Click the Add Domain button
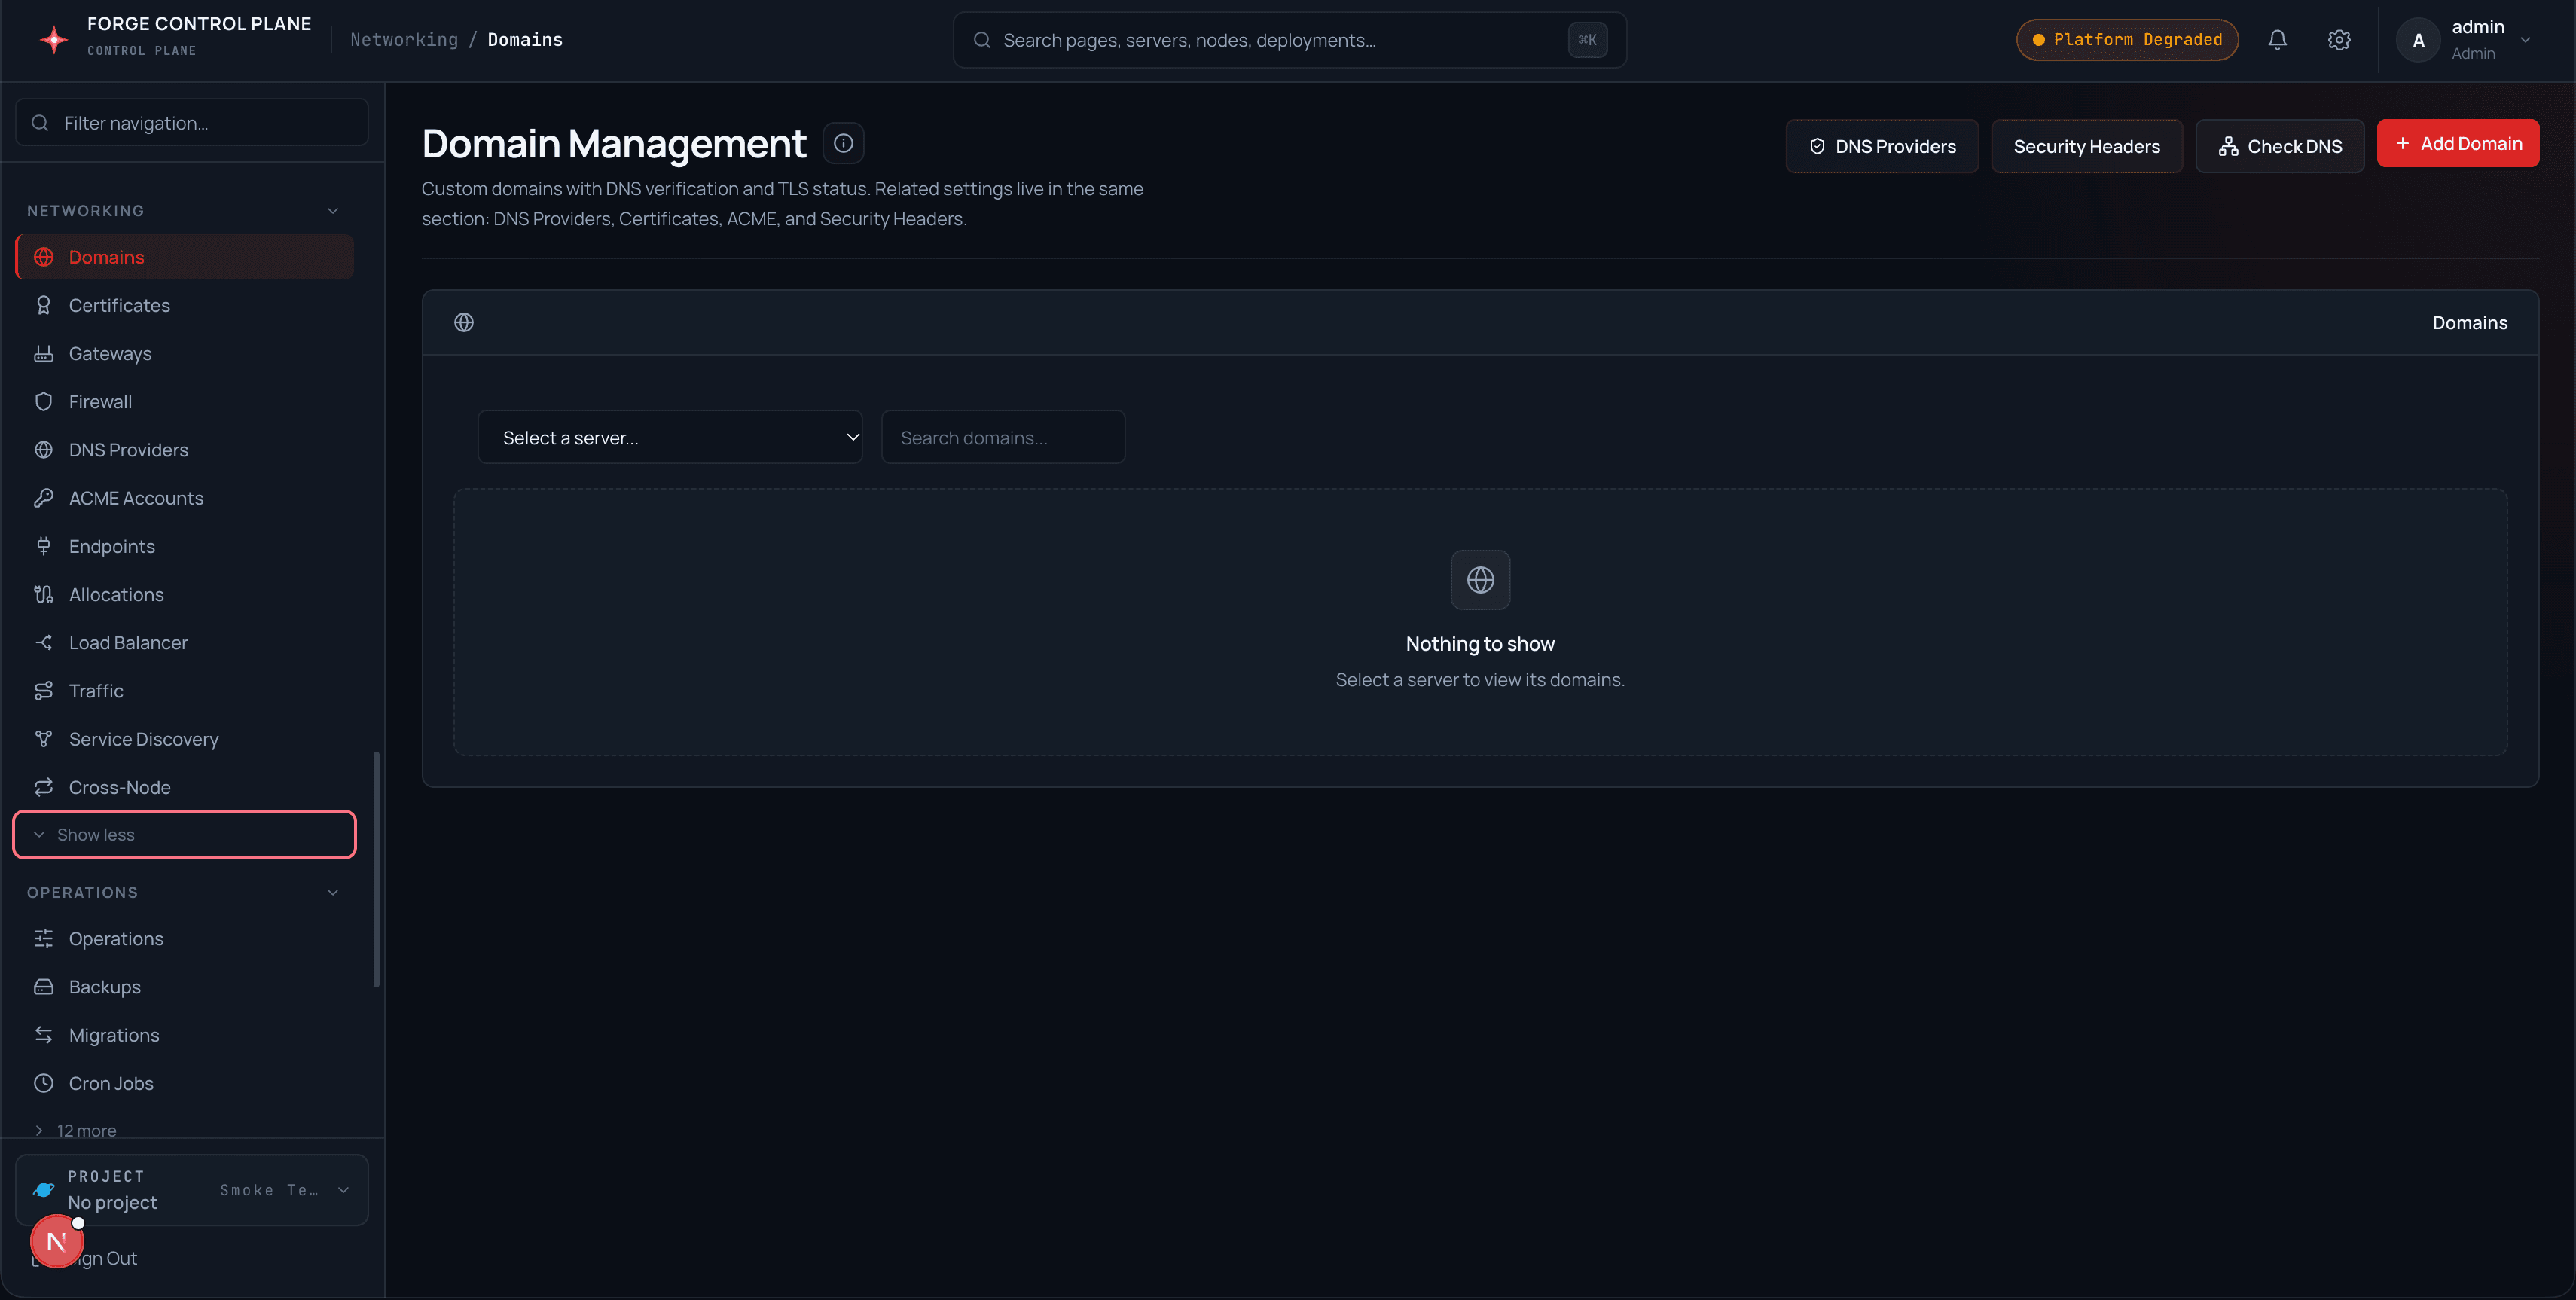2576x1300 pixels. tap(2458, 143)
